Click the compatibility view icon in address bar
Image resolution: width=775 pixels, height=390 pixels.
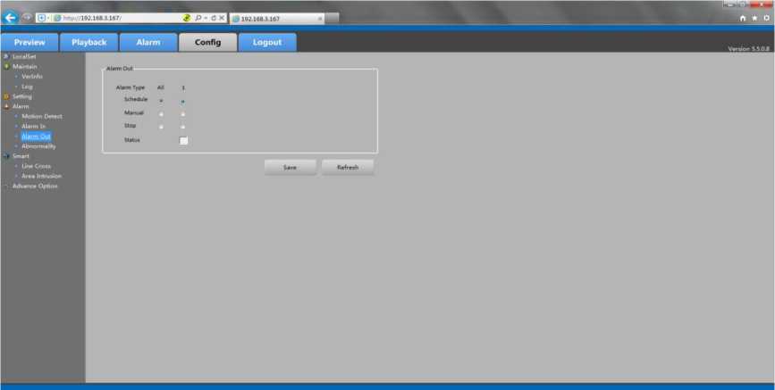tap(186, 18)
